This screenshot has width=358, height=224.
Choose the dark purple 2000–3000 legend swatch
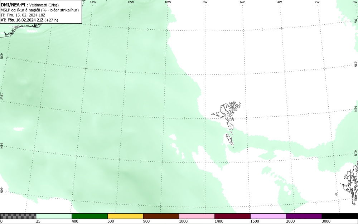(x=304, y=216)
